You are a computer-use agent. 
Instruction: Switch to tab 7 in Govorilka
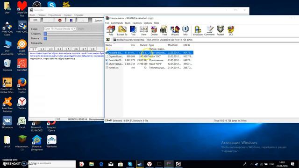click(x=84, y=49)
